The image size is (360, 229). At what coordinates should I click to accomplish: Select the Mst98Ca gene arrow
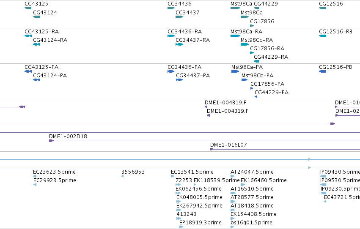235,8
